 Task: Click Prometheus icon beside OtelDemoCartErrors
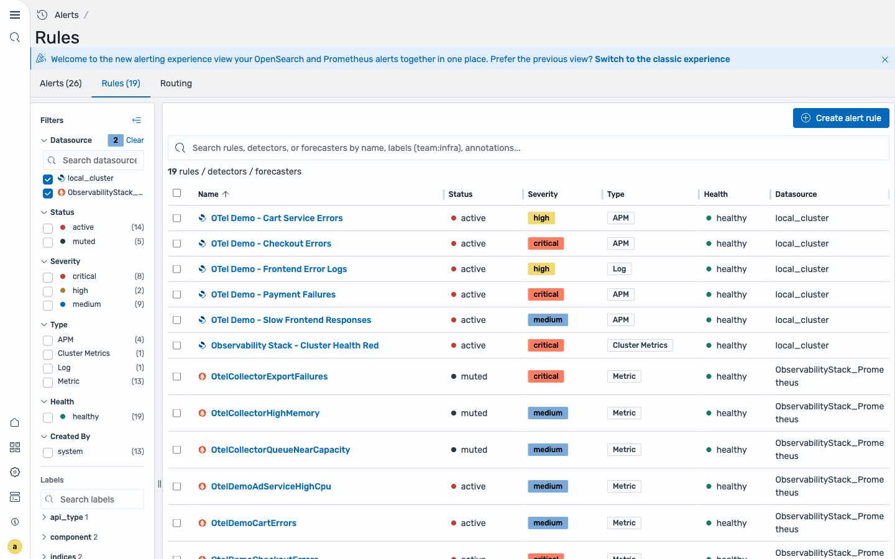[x=202, y=523]
